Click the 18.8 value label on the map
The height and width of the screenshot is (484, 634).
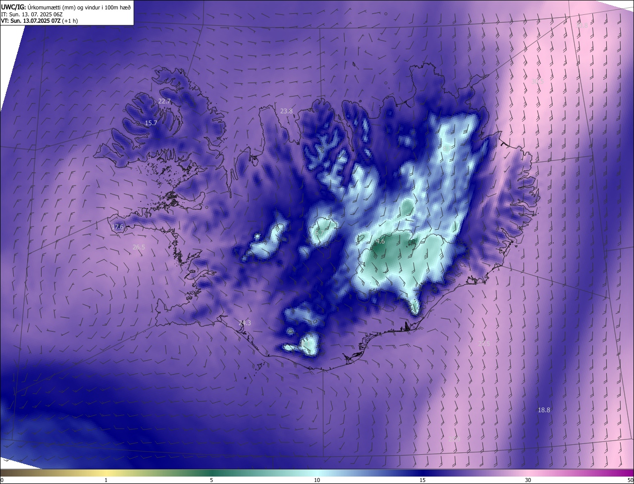[544, 410]
